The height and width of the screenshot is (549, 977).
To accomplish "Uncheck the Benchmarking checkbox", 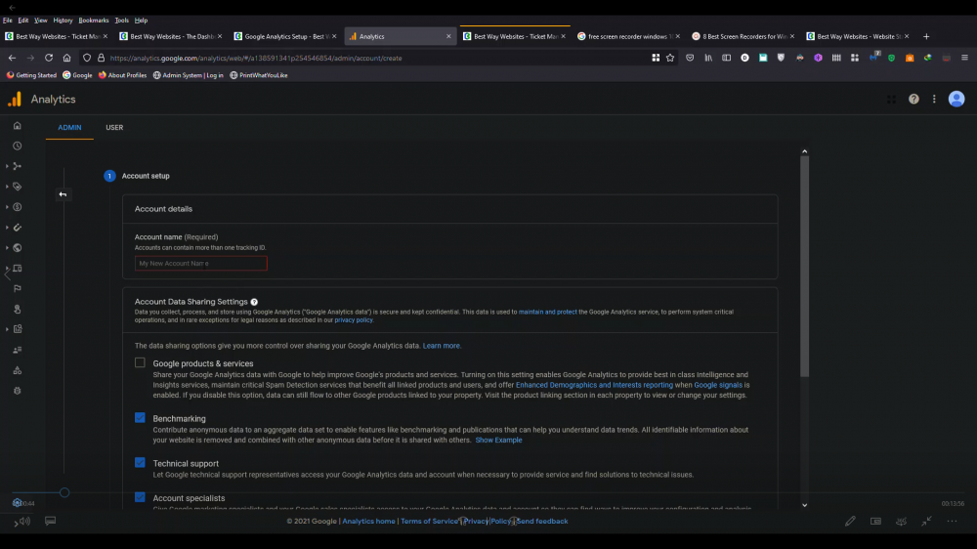I will click(140, 418).
